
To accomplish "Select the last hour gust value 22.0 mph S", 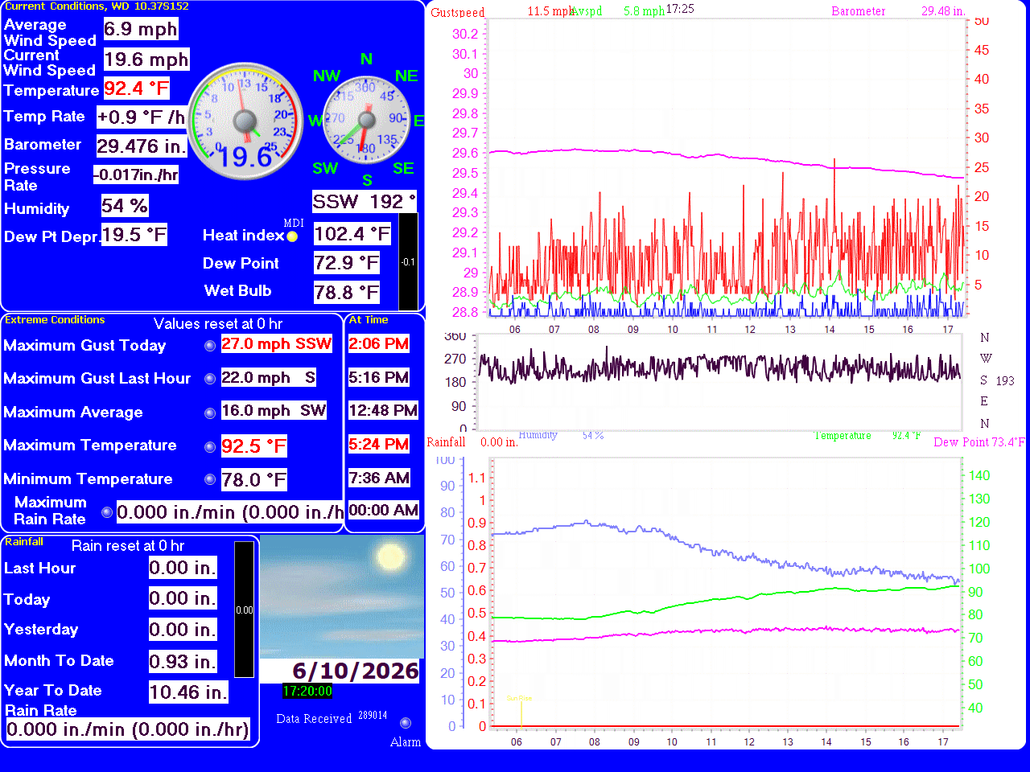I will [269, 377].
